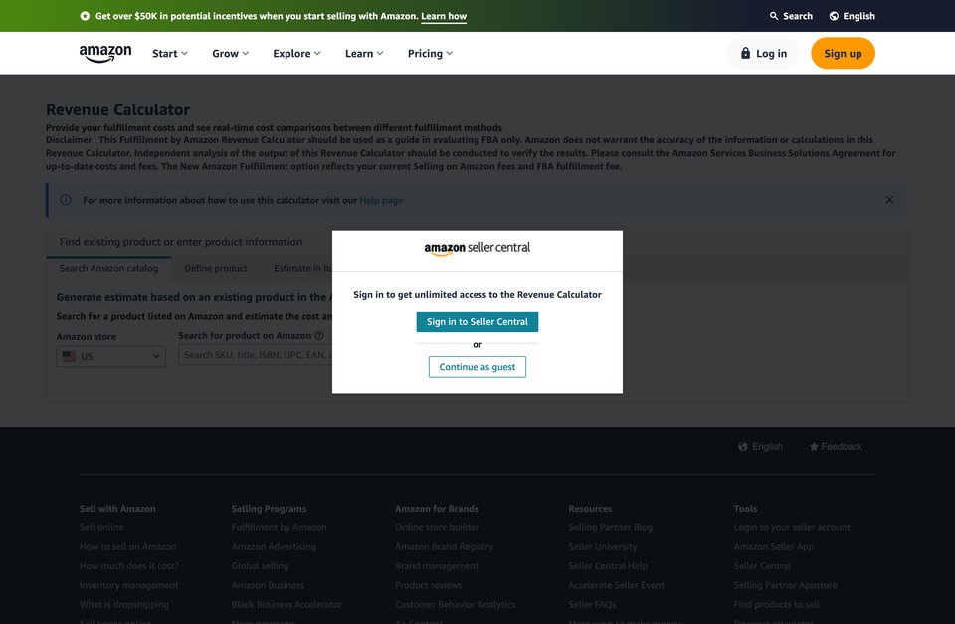Viewport: 955px width, 624px height.
Task: Click the Log in button
Action: pos(763,53)
